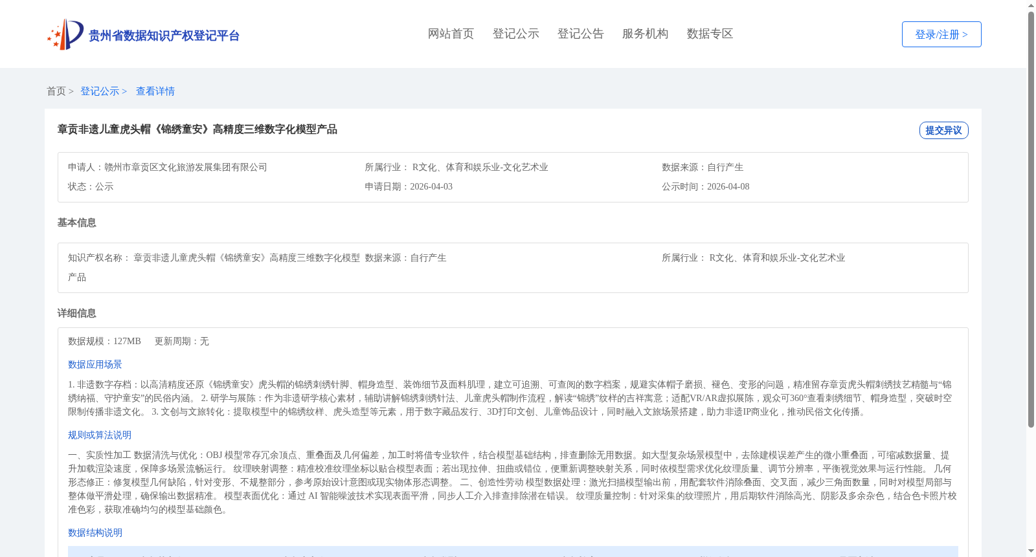
Task: Click the 提交异议 button
Action: click(943, 130)
